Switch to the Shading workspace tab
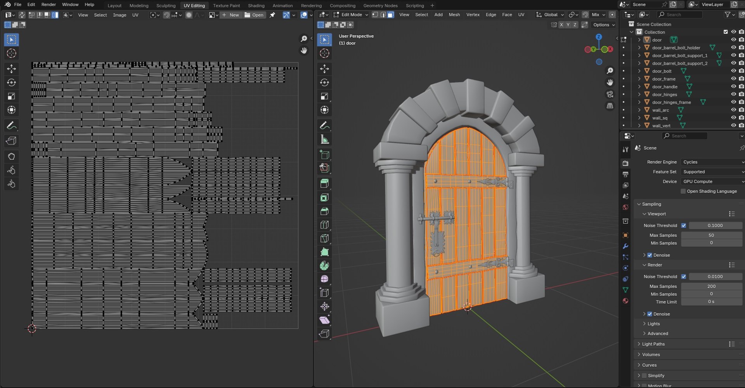This screenshot has height=388, width=745. point(256,5)
